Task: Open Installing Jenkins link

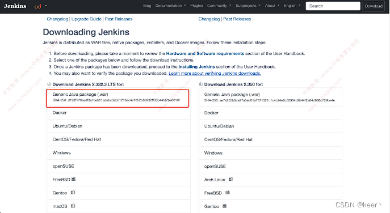Action: pyautogui.click(x=196, y=67)
